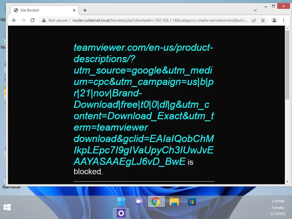Image resolution: width=292 pixels, height=219 pixels.
Task: Open the Chrome profile avatar menu
Action: point(274,20)
